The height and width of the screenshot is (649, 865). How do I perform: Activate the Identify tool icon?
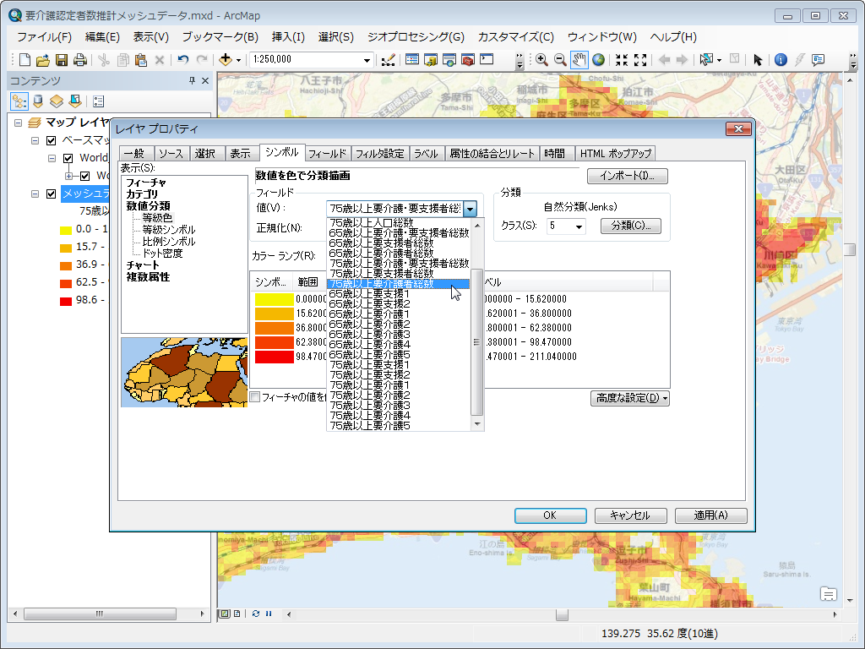pyautogui.click(x=781, y=60)
